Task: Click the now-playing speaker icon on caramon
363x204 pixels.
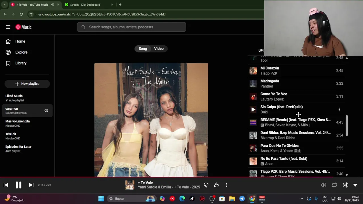Action: 46,111
